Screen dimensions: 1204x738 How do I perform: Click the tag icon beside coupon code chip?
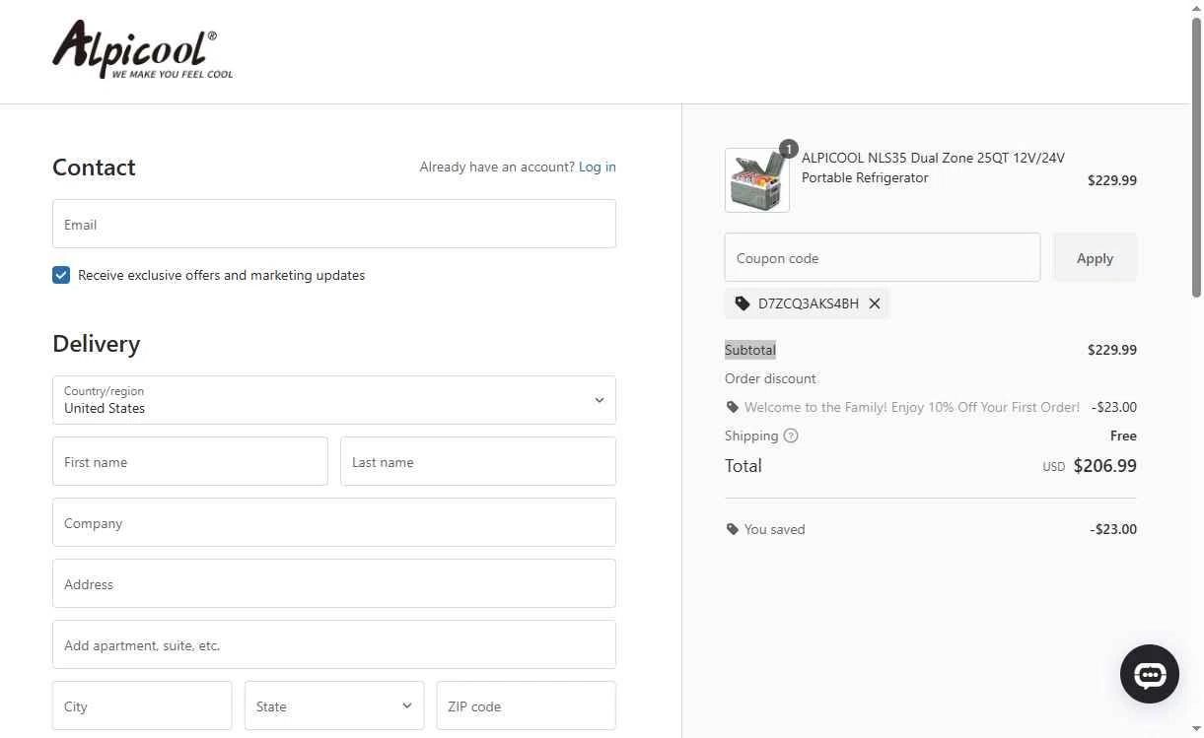[x=743, y=303]
